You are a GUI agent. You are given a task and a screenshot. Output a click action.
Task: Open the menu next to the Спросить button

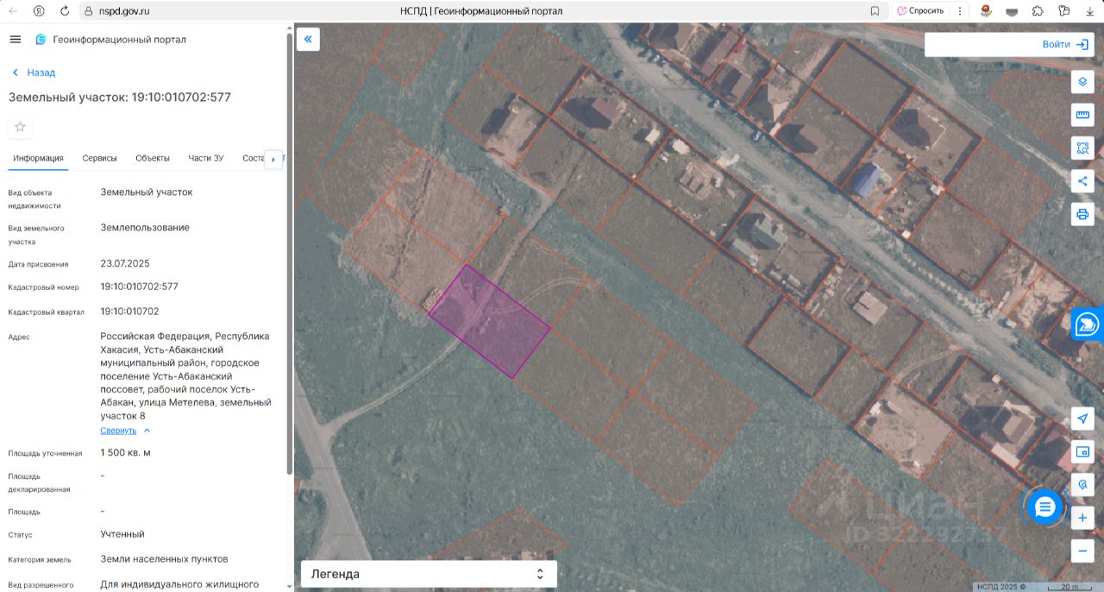coord(960,11)
